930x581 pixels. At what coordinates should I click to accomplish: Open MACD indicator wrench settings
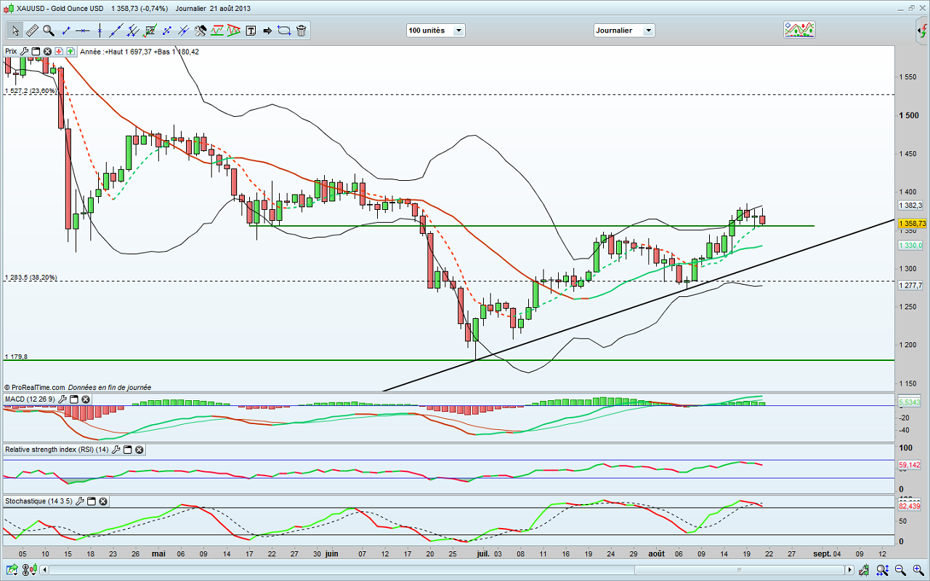click(x=63, y=399)
